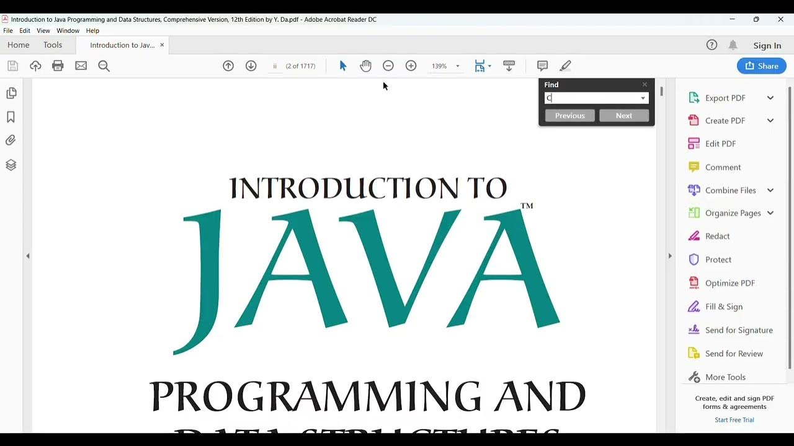Viewport: 794px width, 446px height.
Task: Open the Find field options dropdown
Action: [x=643, y=98]
